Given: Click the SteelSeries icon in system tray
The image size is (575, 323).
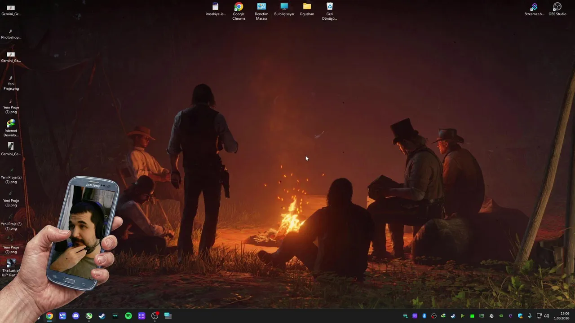Looking at the screenshot, I should [x=491, y=316].
